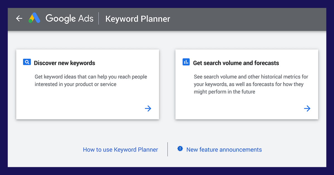Click the Get search volume and forecasts title
The image size is (334, 175).
pos(236,63)
